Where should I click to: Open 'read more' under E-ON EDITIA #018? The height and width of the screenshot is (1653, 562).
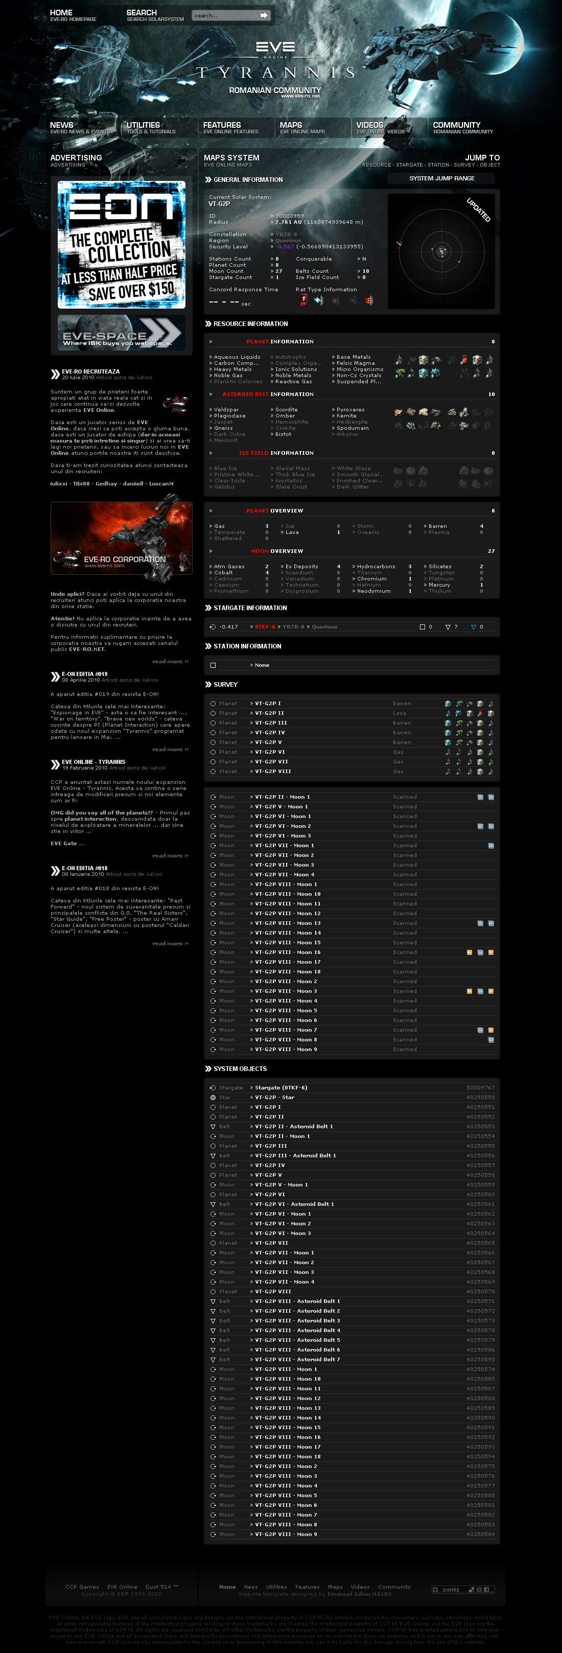[x=170, y=943]
